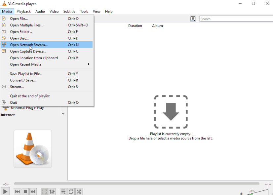
Task: Open the View menu
Action: click(97, 12)
